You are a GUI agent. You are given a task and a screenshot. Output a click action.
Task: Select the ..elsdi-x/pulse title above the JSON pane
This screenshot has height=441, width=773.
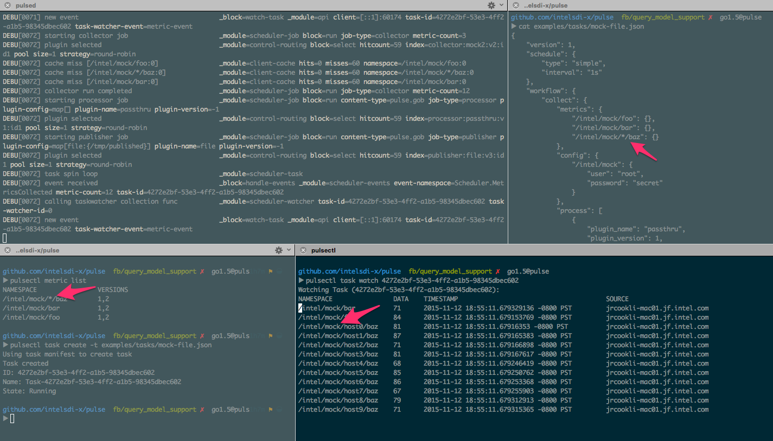coord(546,5)
